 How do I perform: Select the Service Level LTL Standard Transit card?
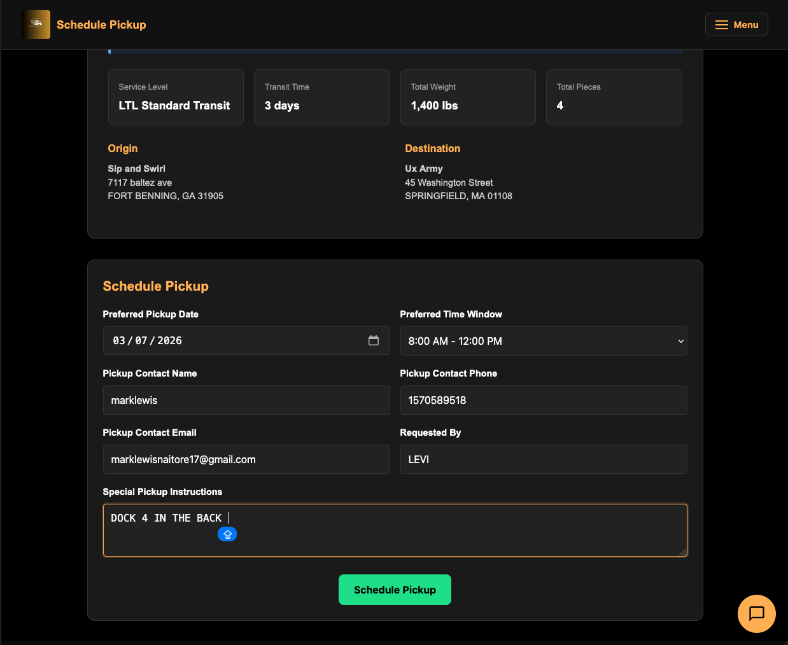pyautogui.click(x=176, y=97)
